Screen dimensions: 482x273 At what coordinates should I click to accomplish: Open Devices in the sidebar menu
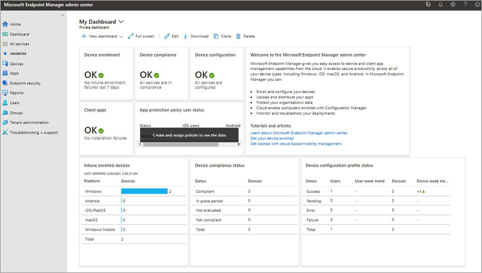[x=16, y=64]
